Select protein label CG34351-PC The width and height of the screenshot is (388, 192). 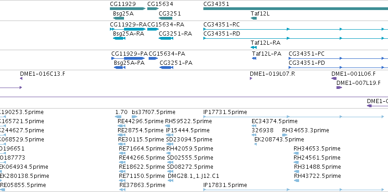pyautogui.click(x=306, y=54)
